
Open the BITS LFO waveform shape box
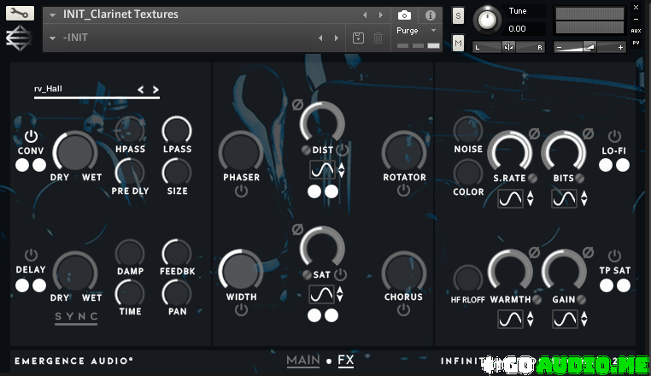point(564,198)
